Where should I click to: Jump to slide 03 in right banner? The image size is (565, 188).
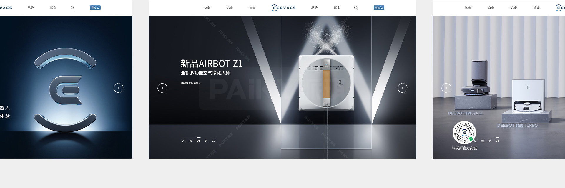483,141
